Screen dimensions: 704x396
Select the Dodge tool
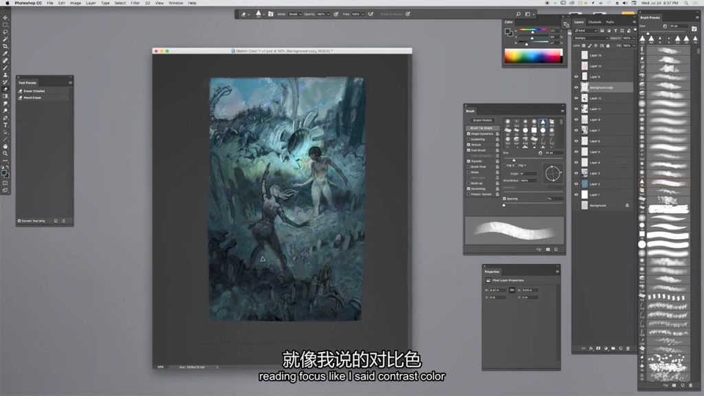5,111
